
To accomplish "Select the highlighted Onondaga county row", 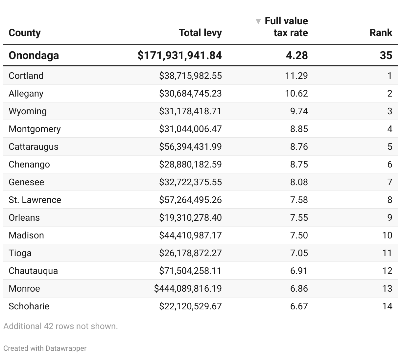I will tap(34, 55).
